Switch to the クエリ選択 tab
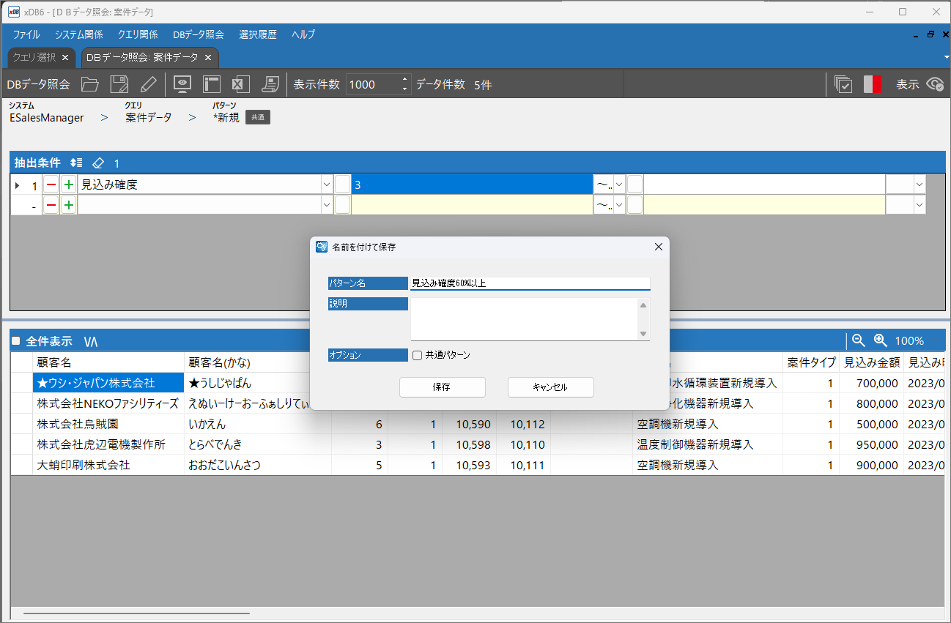Image resolution: width=951 pixels, height=623 pixels. (34, 57)
